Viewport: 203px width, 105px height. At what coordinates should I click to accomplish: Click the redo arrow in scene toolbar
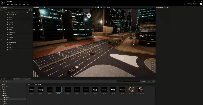point(95,8)
